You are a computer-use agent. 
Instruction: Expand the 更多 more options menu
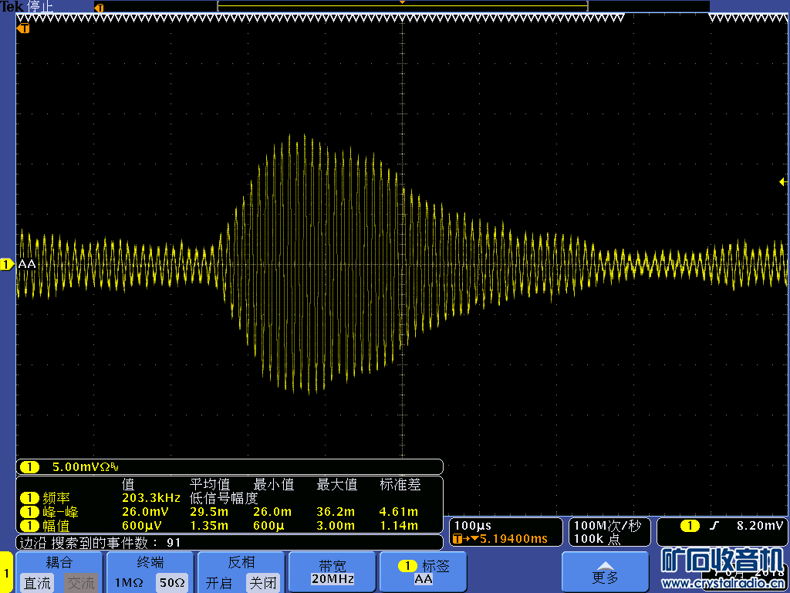click(605, 572)
